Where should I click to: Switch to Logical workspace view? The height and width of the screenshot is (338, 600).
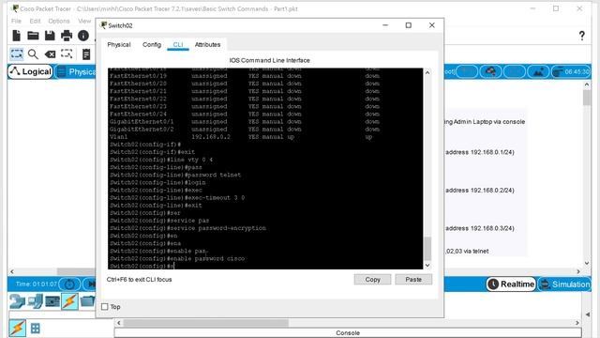31,71
